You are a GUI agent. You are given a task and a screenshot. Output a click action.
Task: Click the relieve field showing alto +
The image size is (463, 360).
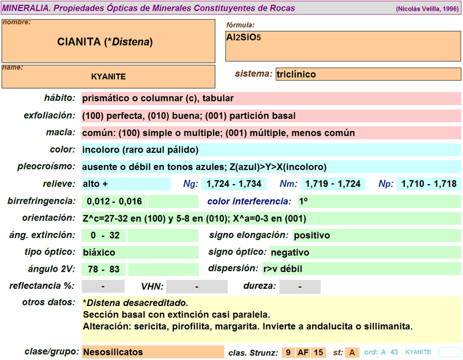tap(126, 184)
